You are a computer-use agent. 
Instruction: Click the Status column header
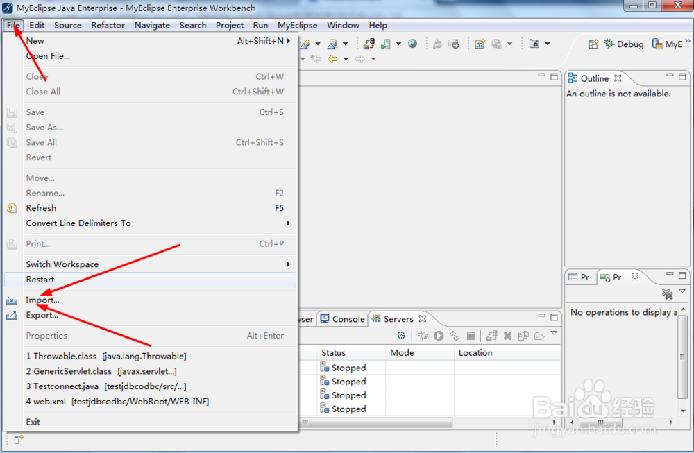click(351, 352)
